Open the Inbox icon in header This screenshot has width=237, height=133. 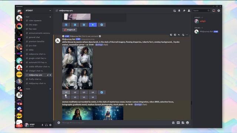tap(214, 11)
